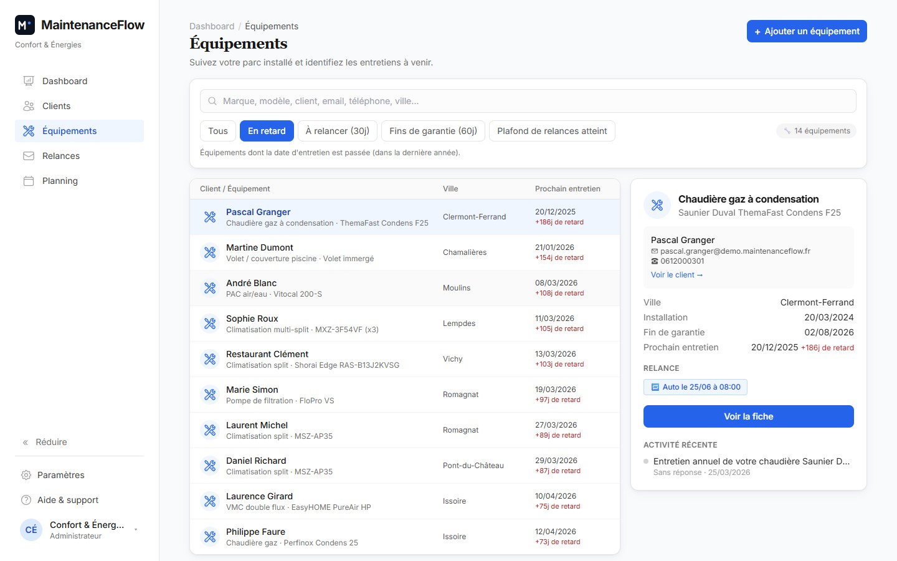
Task: Focus the equipment search field
Action: [528, 101]
